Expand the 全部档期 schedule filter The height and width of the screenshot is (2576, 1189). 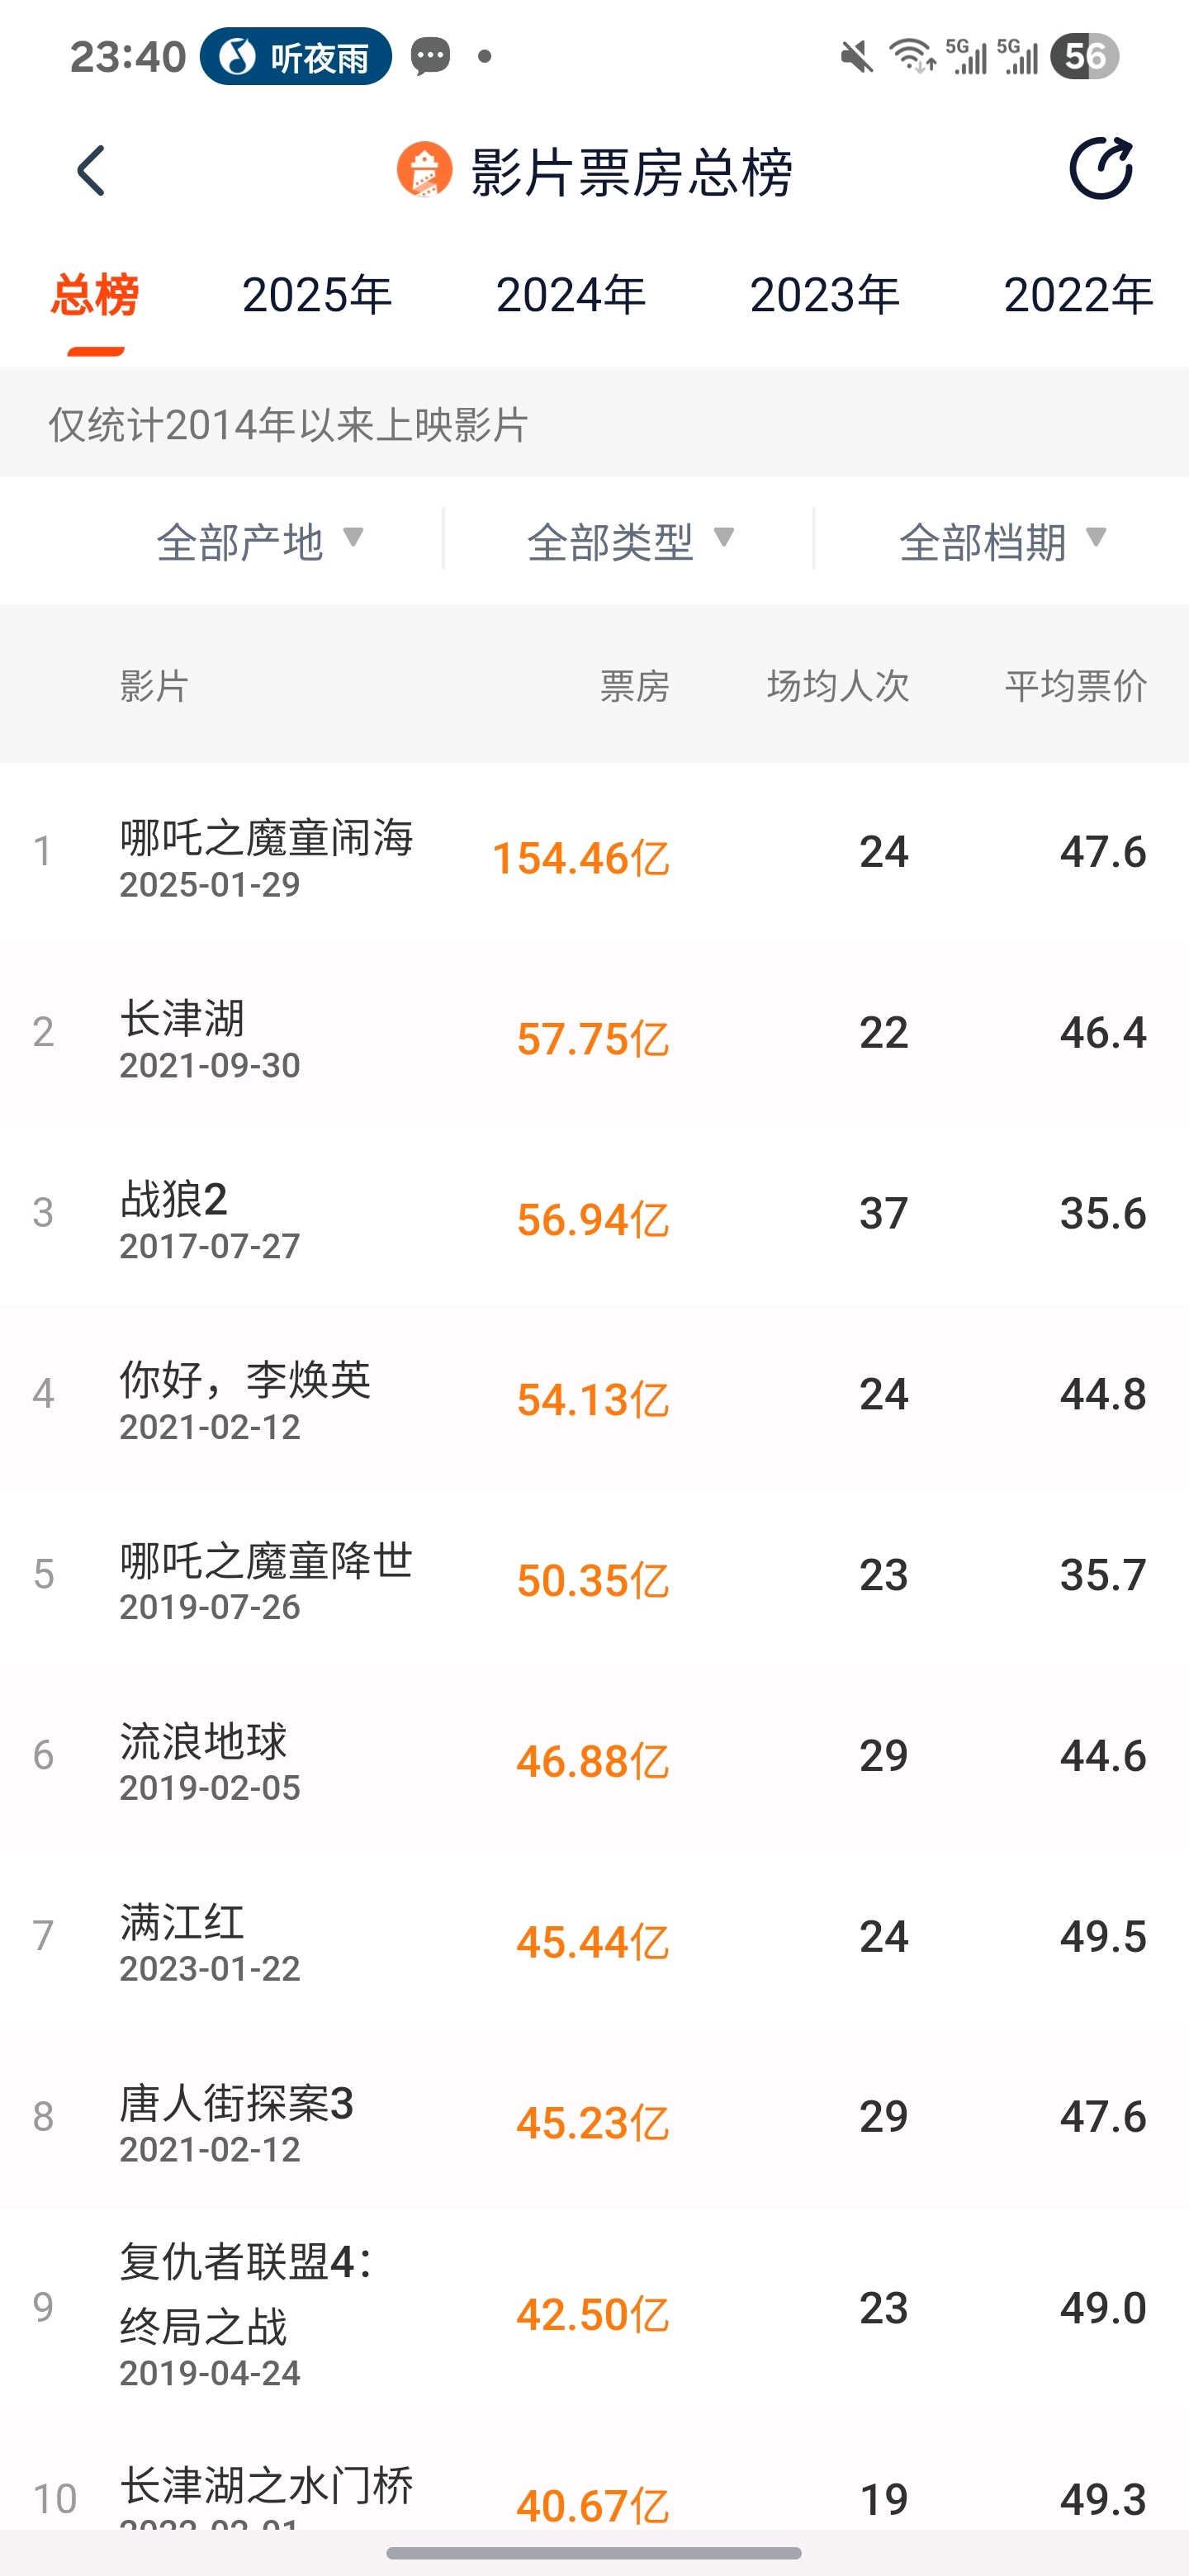pyautogui.click(x=1003, y=541)
